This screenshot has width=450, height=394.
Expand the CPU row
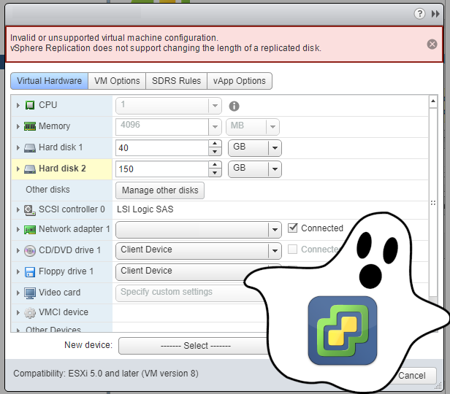[18, 105]
